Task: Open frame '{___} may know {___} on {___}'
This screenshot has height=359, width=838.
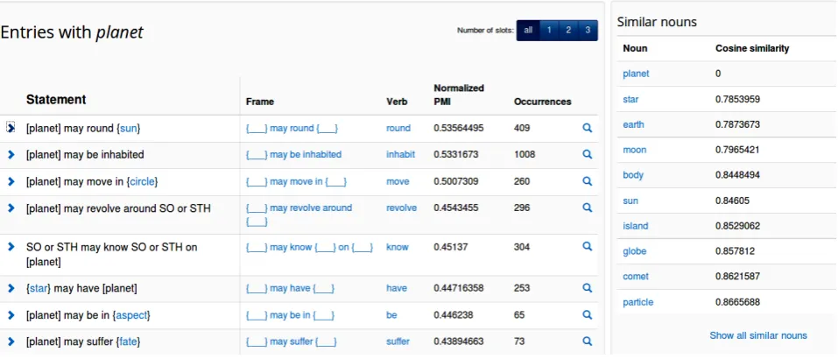Action: point(309,247)
